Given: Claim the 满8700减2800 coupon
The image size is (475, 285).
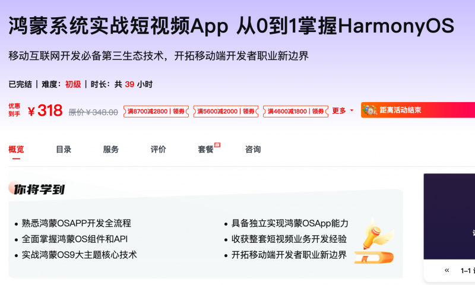Looking at the screenshot, I should coord(156,112).
